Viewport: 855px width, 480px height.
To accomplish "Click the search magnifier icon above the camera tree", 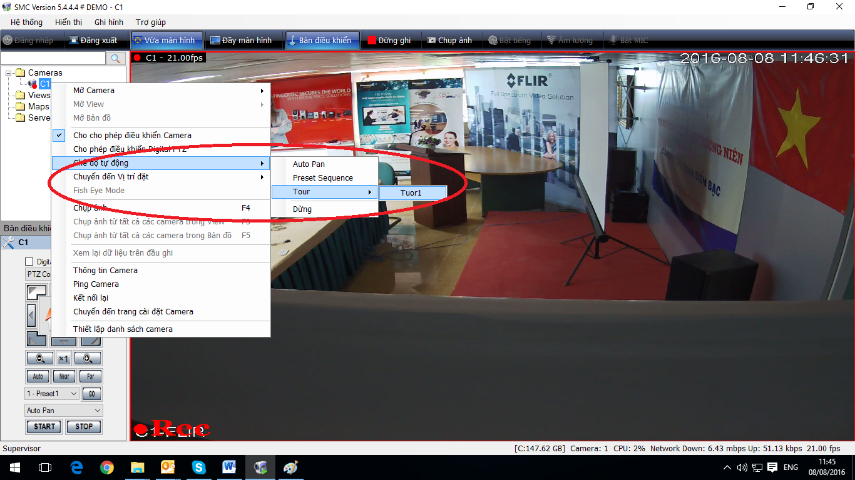I will click(116, 58).
